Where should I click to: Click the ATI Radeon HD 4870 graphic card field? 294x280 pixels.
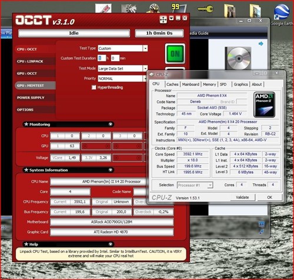click(x=112, y=232)
